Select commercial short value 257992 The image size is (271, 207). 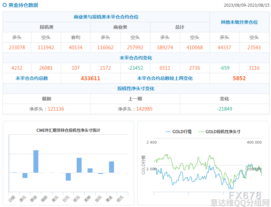pos(135,48)
